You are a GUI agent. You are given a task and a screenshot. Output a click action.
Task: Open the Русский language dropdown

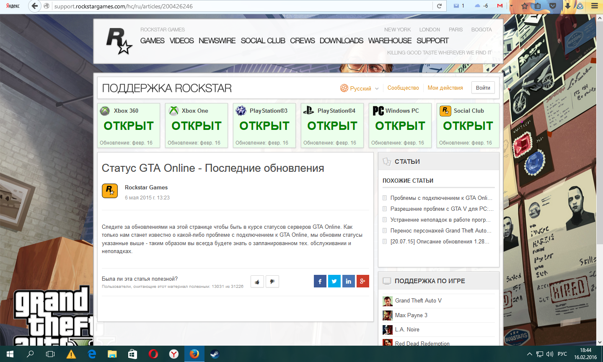[x=360, y=88]
